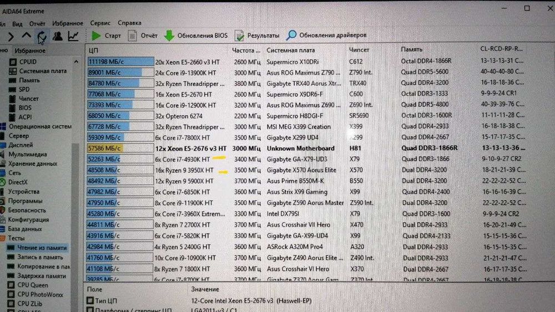Select Мультимедиа tree item
Image resolution: width=555 pixels, height=312 pixels.
[24, 155]
